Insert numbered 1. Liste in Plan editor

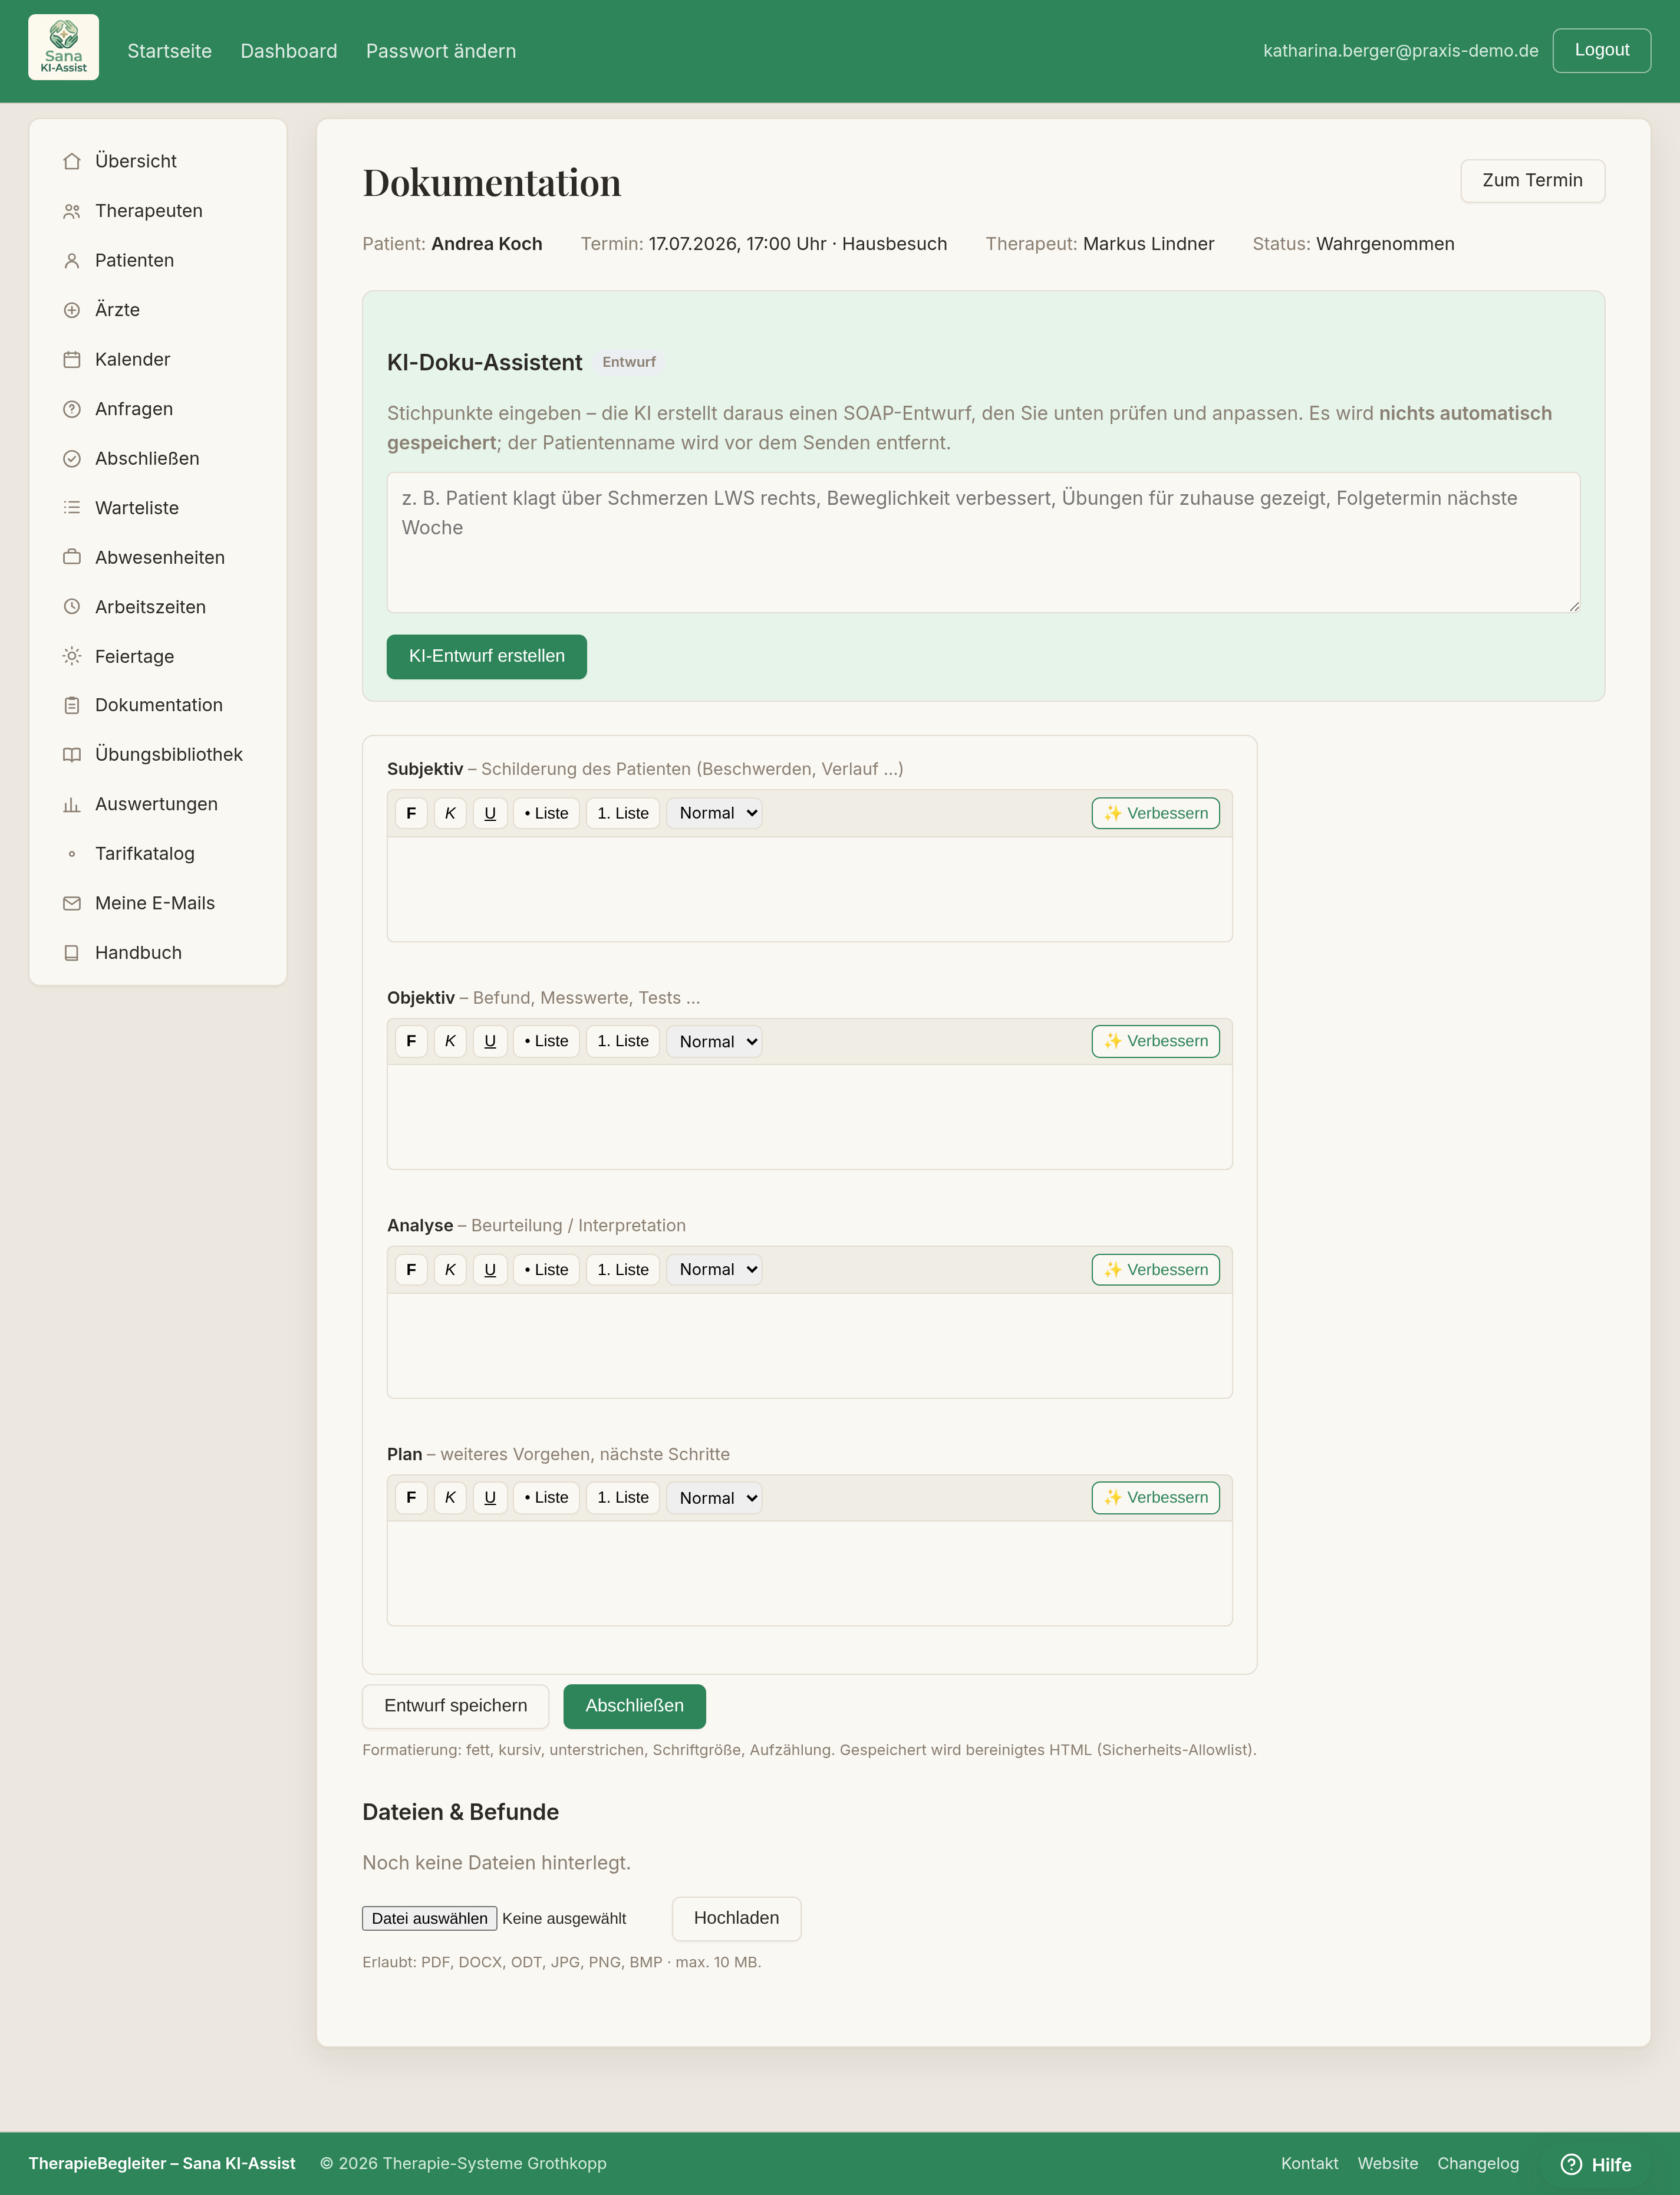623,1498
